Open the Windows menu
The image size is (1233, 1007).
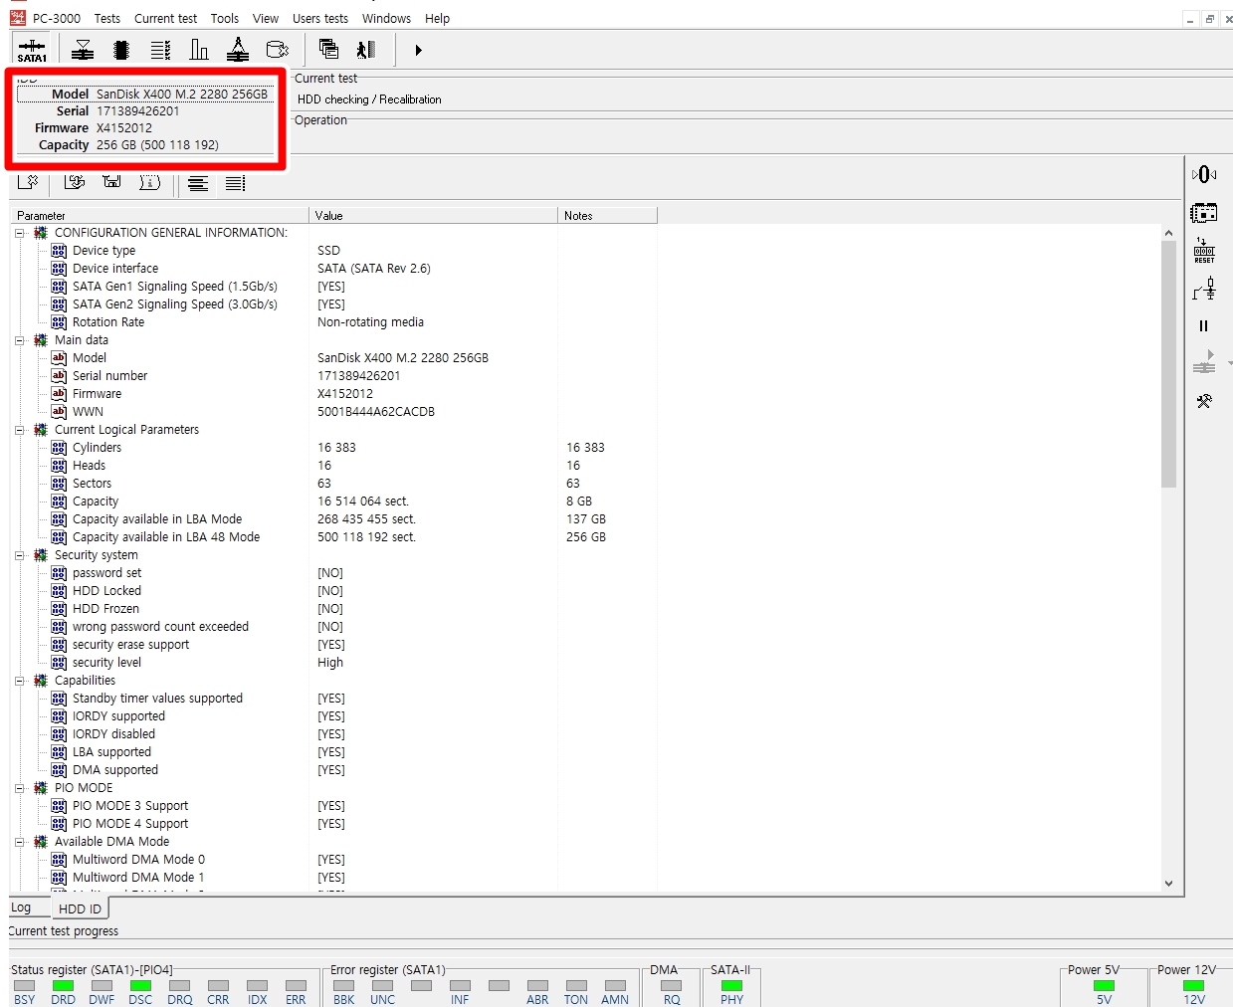[386, 18]
